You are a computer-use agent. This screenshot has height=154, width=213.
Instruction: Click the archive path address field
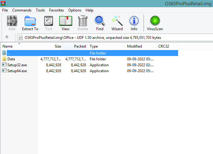[115, 37]
